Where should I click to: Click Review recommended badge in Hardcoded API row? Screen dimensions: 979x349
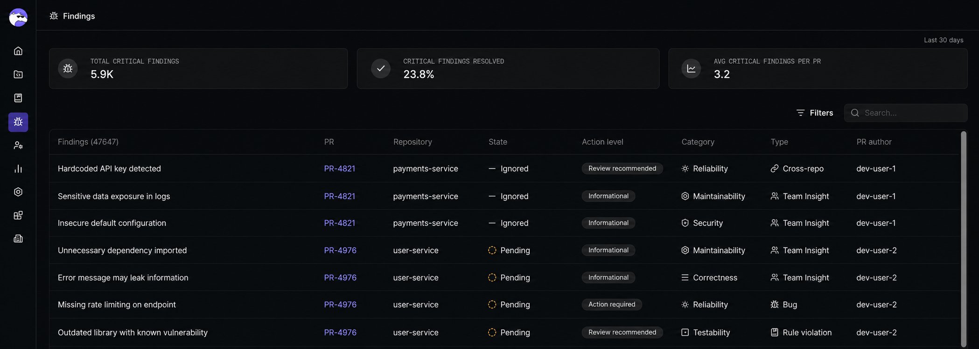[x=622, y=168]
